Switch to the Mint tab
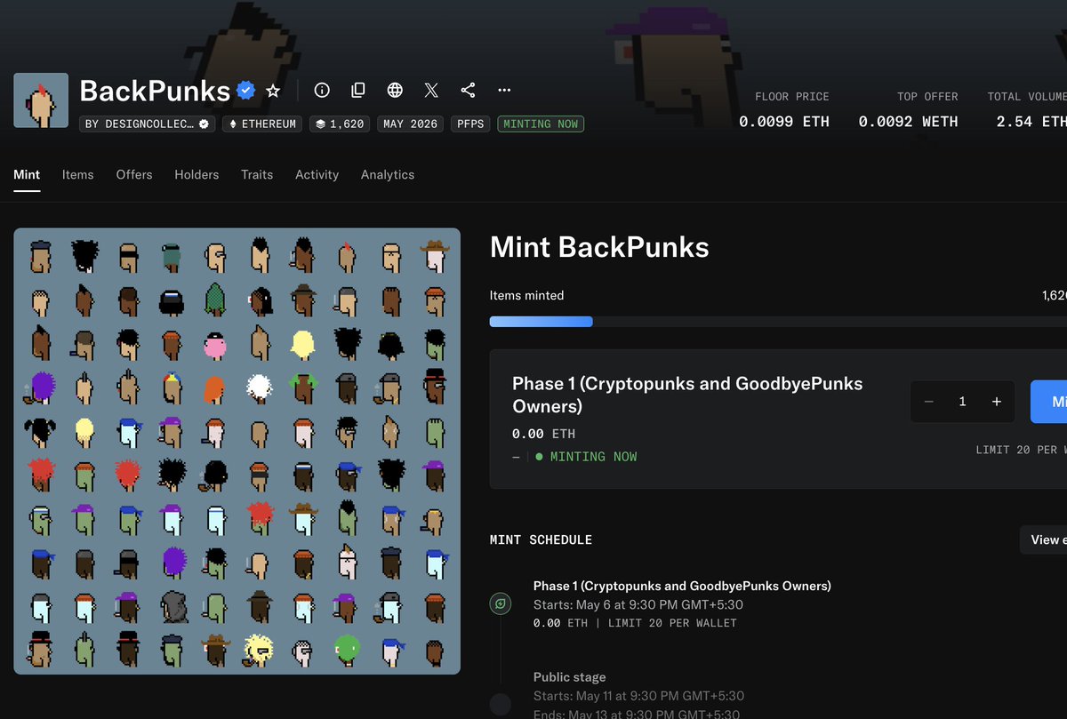Viewport: 1067px width, 719px height. click(27, 174)
